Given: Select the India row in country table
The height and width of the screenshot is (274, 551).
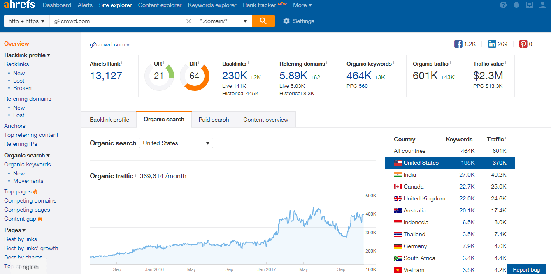Looking at the screenshot, I should (x=449, y=175).
